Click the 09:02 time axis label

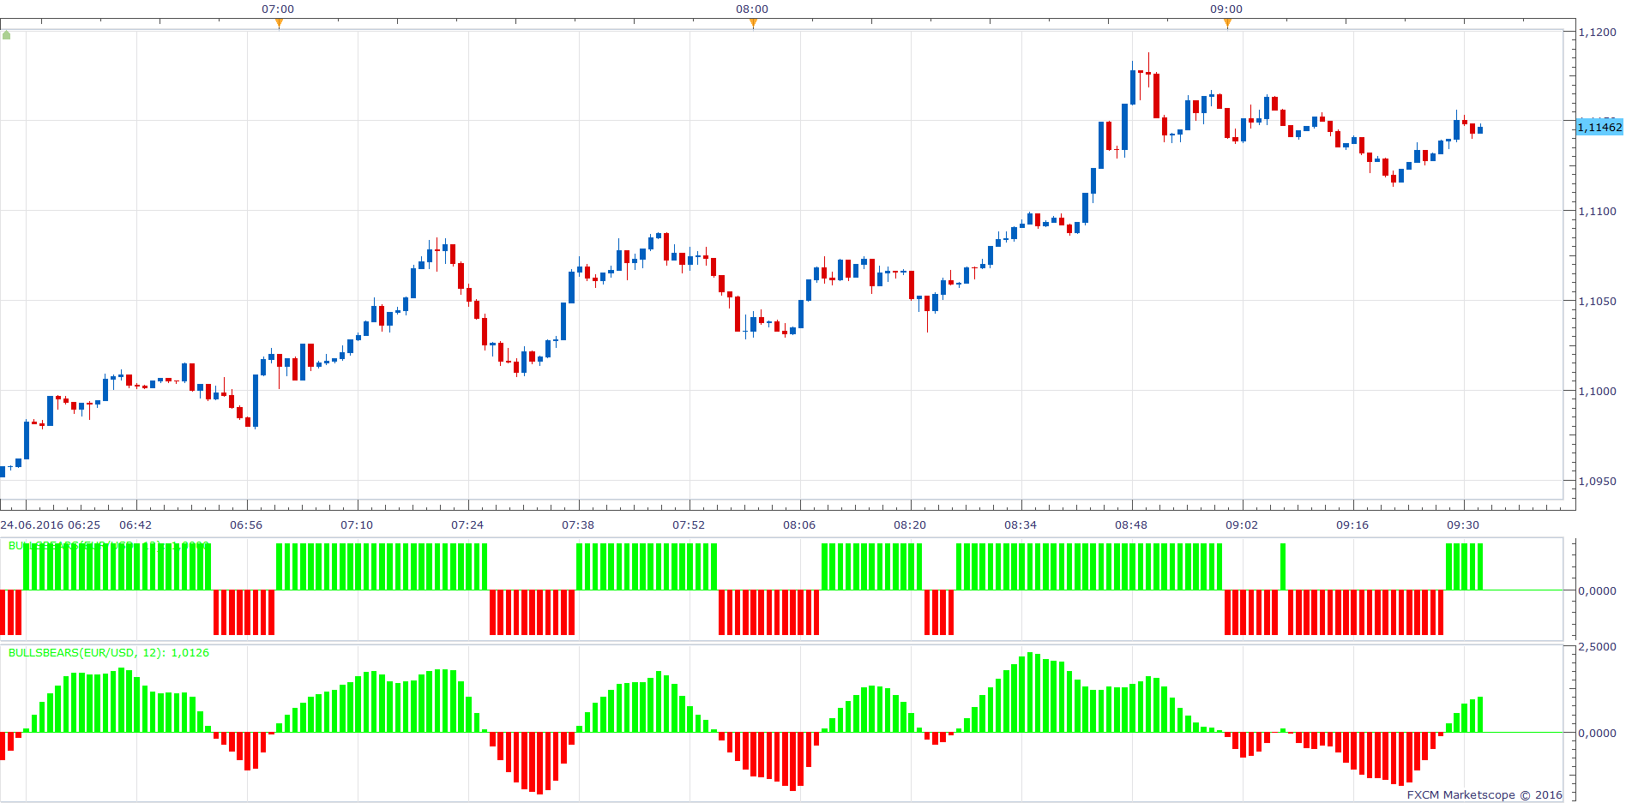[1242, 524]
